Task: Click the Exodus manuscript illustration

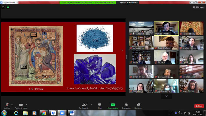Action: click(36, 56)
